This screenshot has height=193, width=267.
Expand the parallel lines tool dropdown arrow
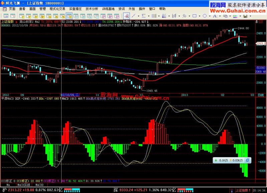coord(189,16)
